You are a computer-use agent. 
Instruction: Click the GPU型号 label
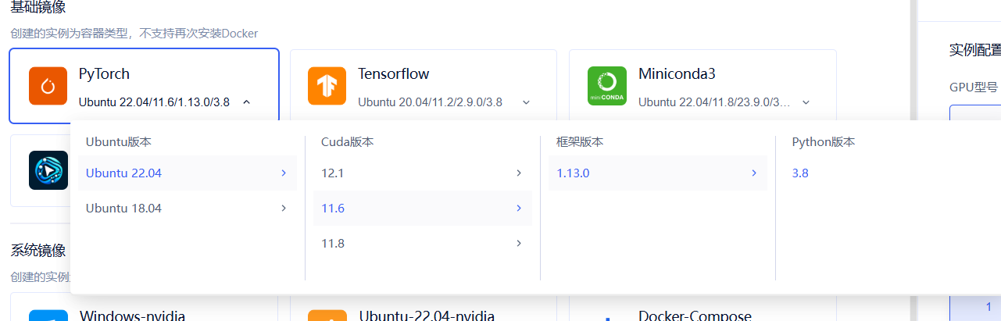(x=973, y=87)
